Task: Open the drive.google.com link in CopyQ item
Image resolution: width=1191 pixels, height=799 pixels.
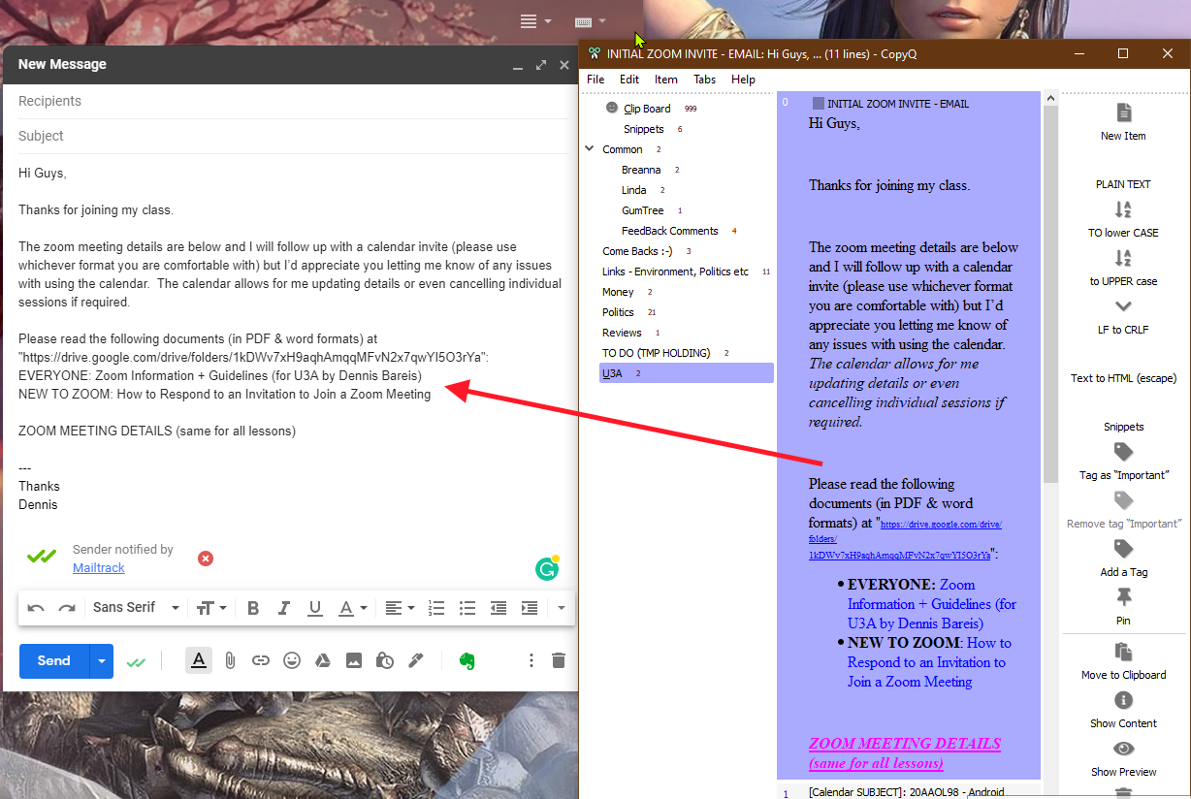Action: (905, 539)
